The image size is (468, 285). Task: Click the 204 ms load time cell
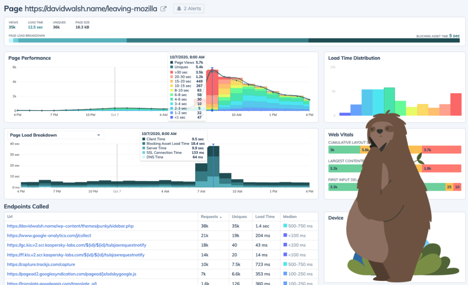pos(263,236)
